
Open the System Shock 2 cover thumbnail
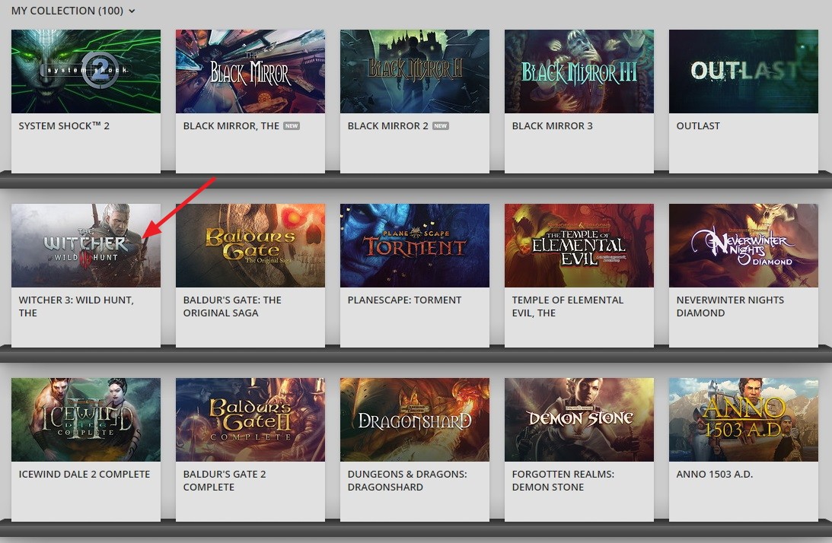[x=86, y=71]
